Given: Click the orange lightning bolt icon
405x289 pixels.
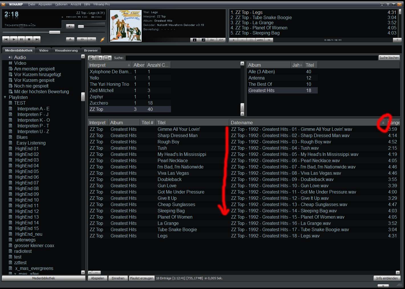Looking at the screenshot, I should coord(102,39).
